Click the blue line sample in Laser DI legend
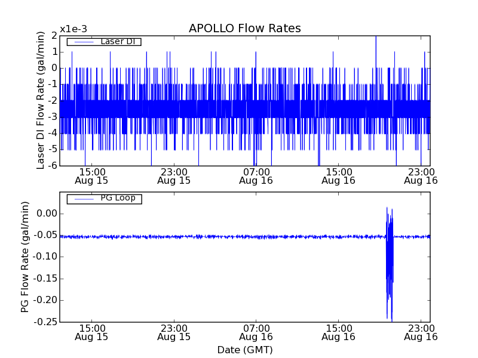Screen dimensions: 478x358 click(82, 42)
